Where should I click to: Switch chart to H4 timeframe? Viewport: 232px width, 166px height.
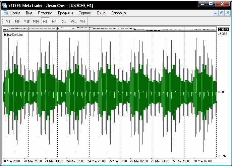tap(54, 21)
